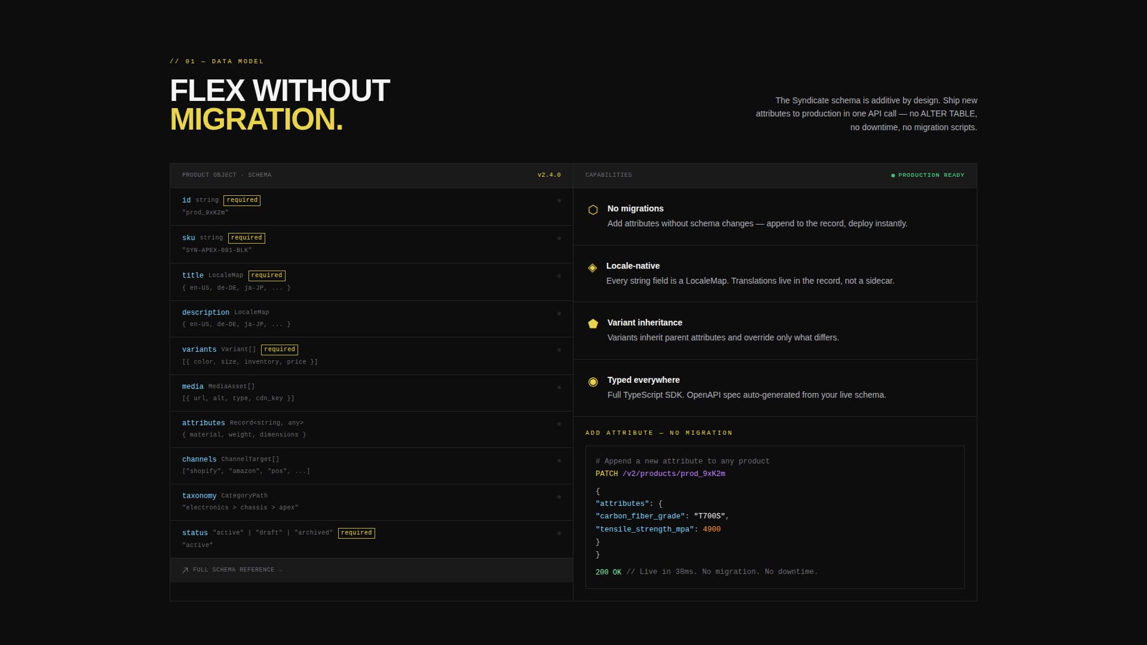The height and width of the screenshot is (645, 1147).
Task: Click the dot indicator on the taxonomy row
Action: coord(559,497)
